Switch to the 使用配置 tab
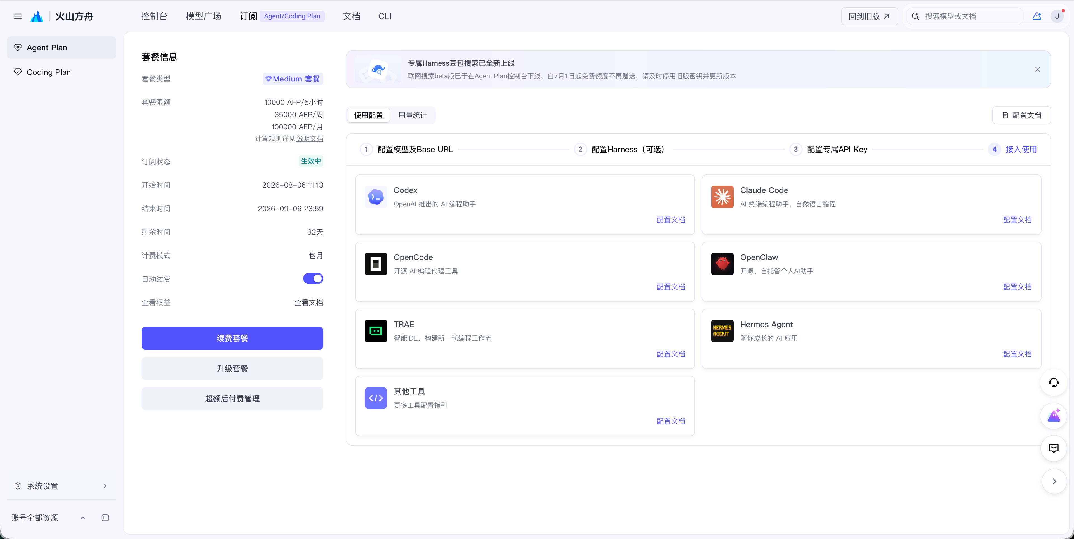 point(368,115)
